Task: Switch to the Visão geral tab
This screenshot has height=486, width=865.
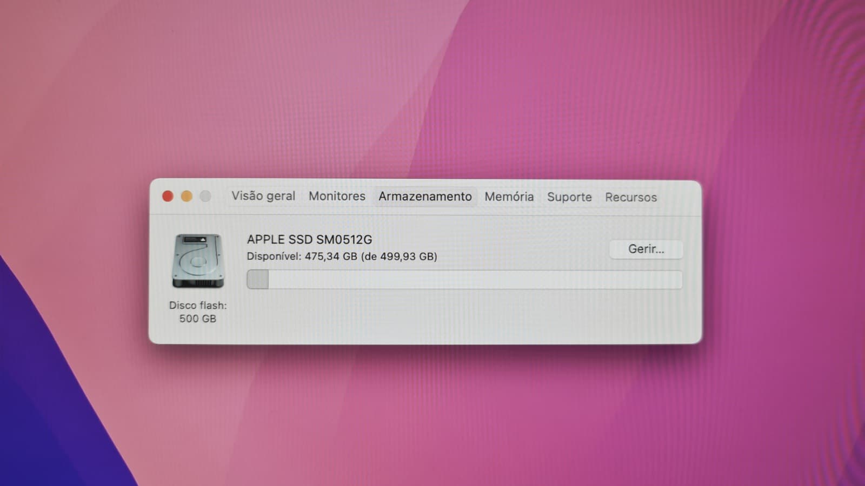Action: (x=263, y=196)
